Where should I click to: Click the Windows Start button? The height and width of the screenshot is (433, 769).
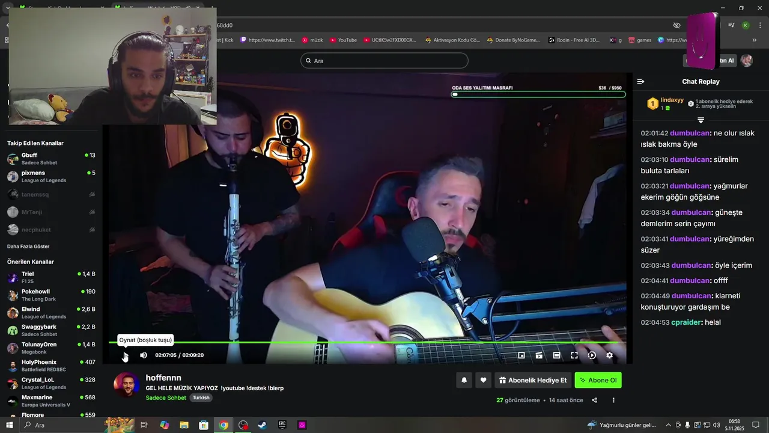pos(10,425)
